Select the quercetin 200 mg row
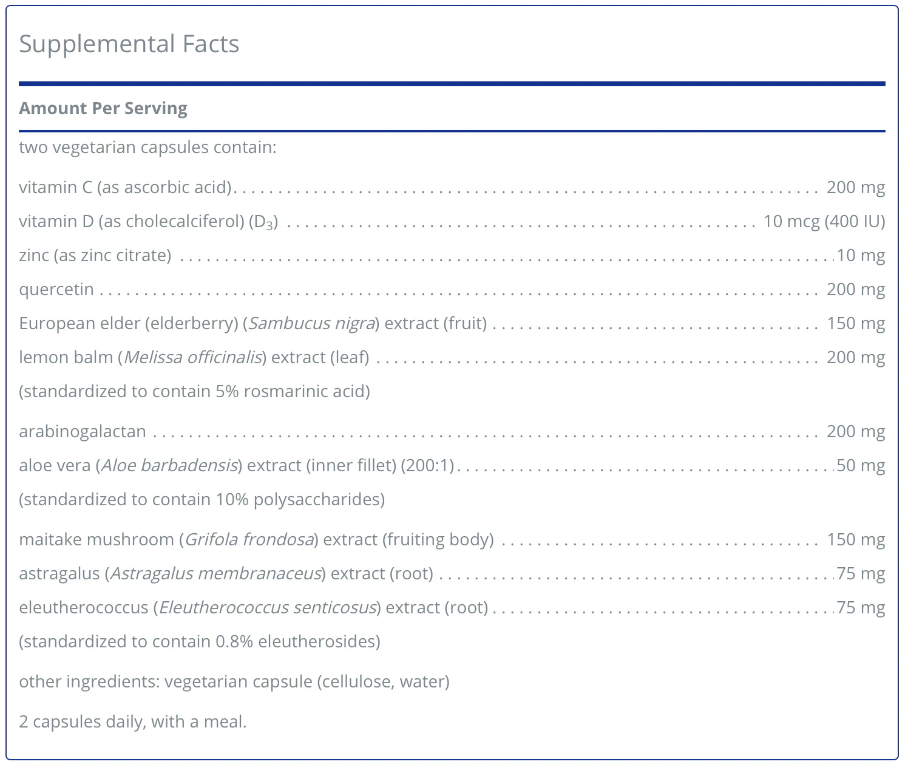The image size is (908, 770). tap(452, 289)
